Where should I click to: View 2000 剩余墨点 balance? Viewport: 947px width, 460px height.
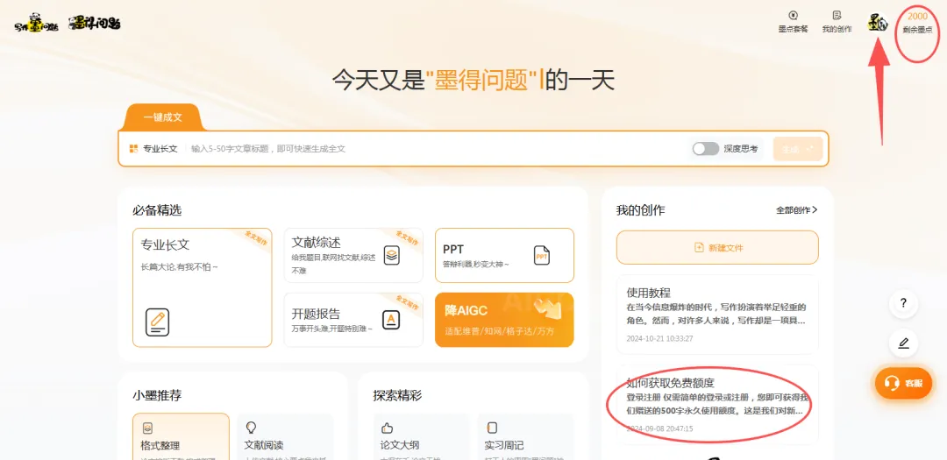tap(917, 22)
